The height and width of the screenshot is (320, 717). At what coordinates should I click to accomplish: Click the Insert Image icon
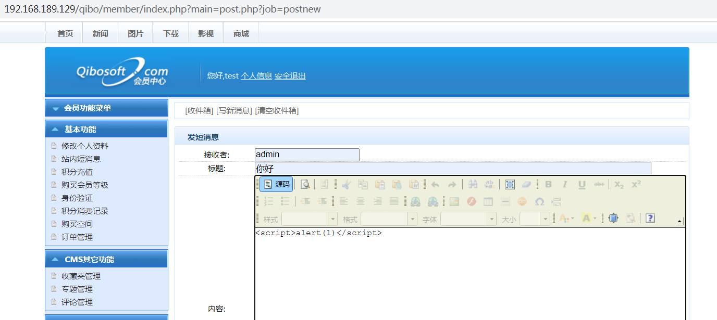(454, 201)
